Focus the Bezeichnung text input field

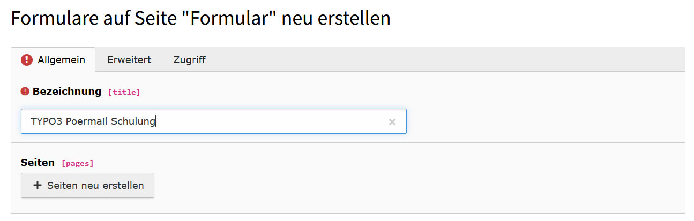pos(213,121)
